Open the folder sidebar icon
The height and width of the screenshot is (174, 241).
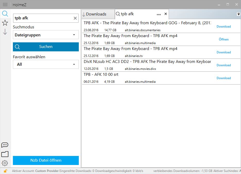click(5, 154)
